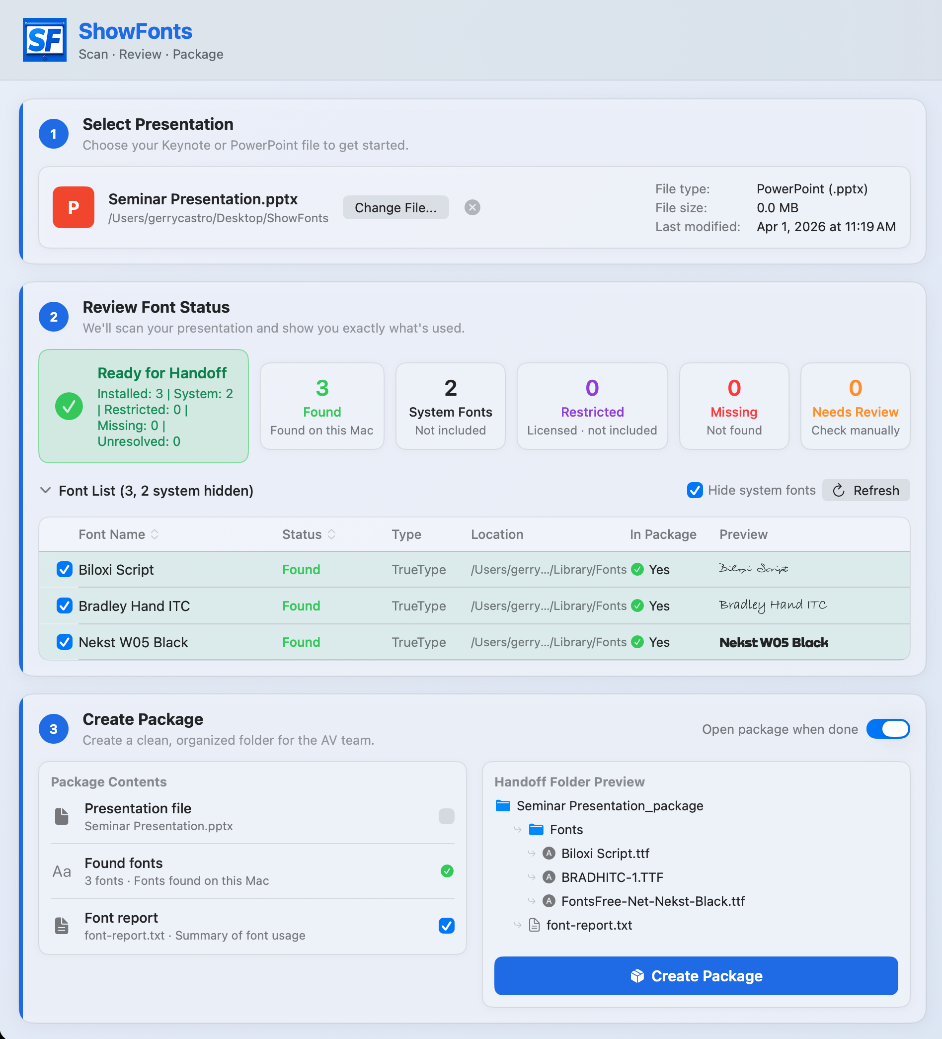Click the In Package column header
This screenshot has height=1039, width=942.
point(663,534)
